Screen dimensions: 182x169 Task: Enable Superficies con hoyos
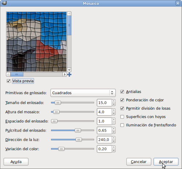[x=122, y=117]
